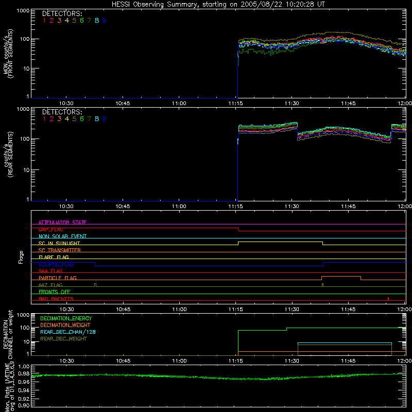Click the DECIMATION_WEIGHT legend label
The image size is (412, 412).
(x=65, y=325)
